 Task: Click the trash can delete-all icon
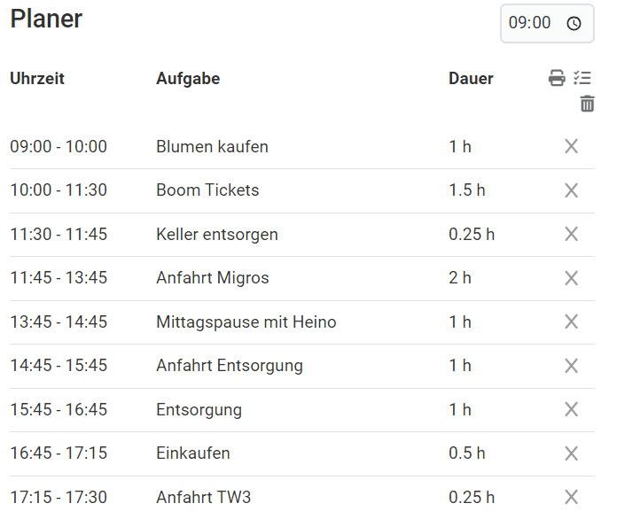coord(587,105)
